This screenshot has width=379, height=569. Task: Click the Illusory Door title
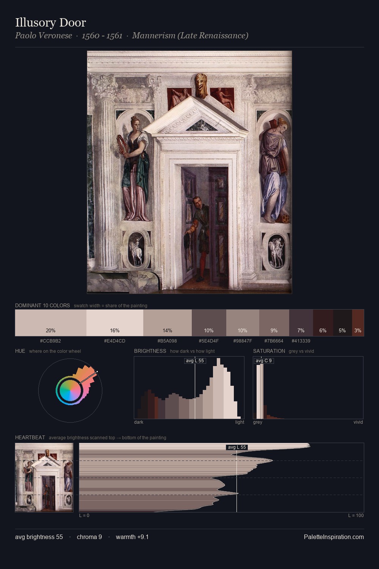point(50,23)
